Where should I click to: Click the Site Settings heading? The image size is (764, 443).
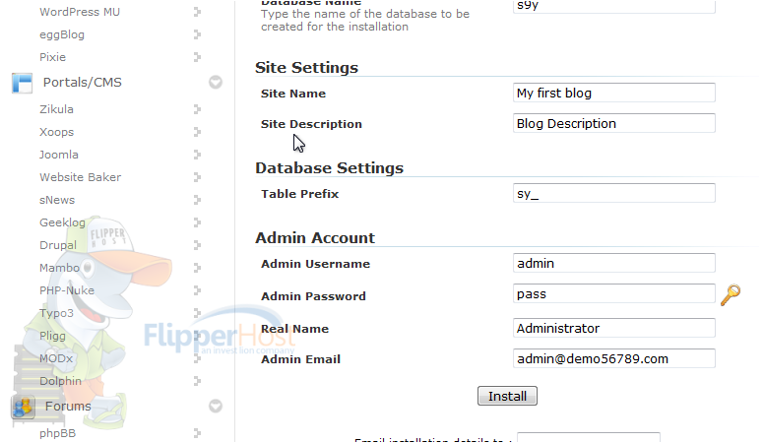(306, 67)
